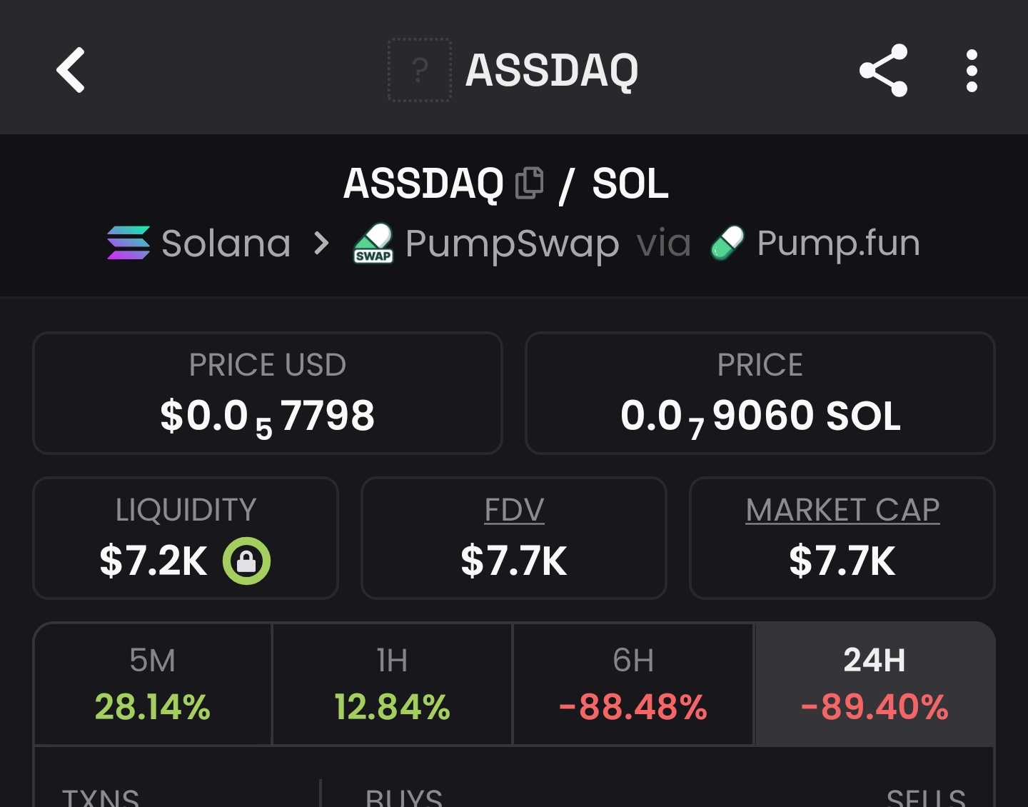Tap the PumpSwap DEX icon
Image resolution: width=1028 pixels, height=807 pixels.
click(x=373, y=244)
